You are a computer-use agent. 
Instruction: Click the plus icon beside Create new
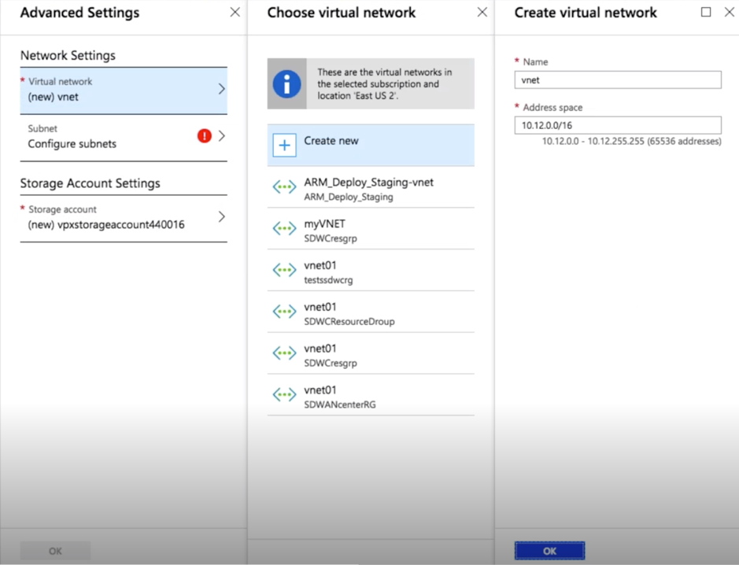284,145
